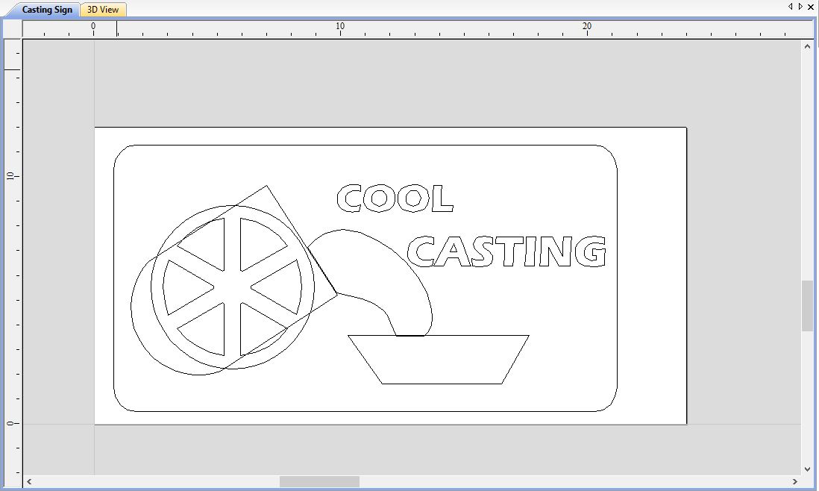Image resolution: width=819 pixels, height=491 pixels.
Task: Click the vertical scrollbar thumb
Action: coord(807,306)
